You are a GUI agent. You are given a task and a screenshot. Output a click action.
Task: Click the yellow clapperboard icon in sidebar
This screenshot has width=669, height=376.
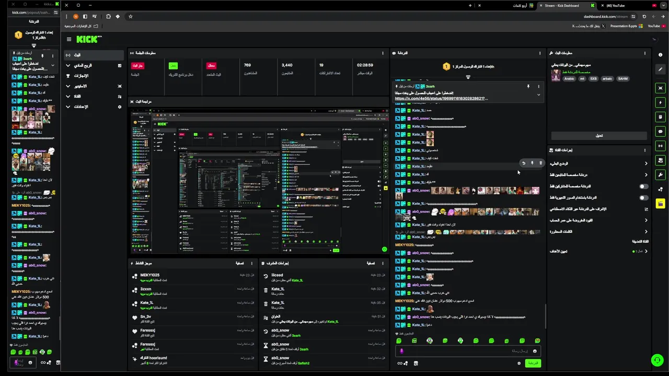click(x=661, y=204)
